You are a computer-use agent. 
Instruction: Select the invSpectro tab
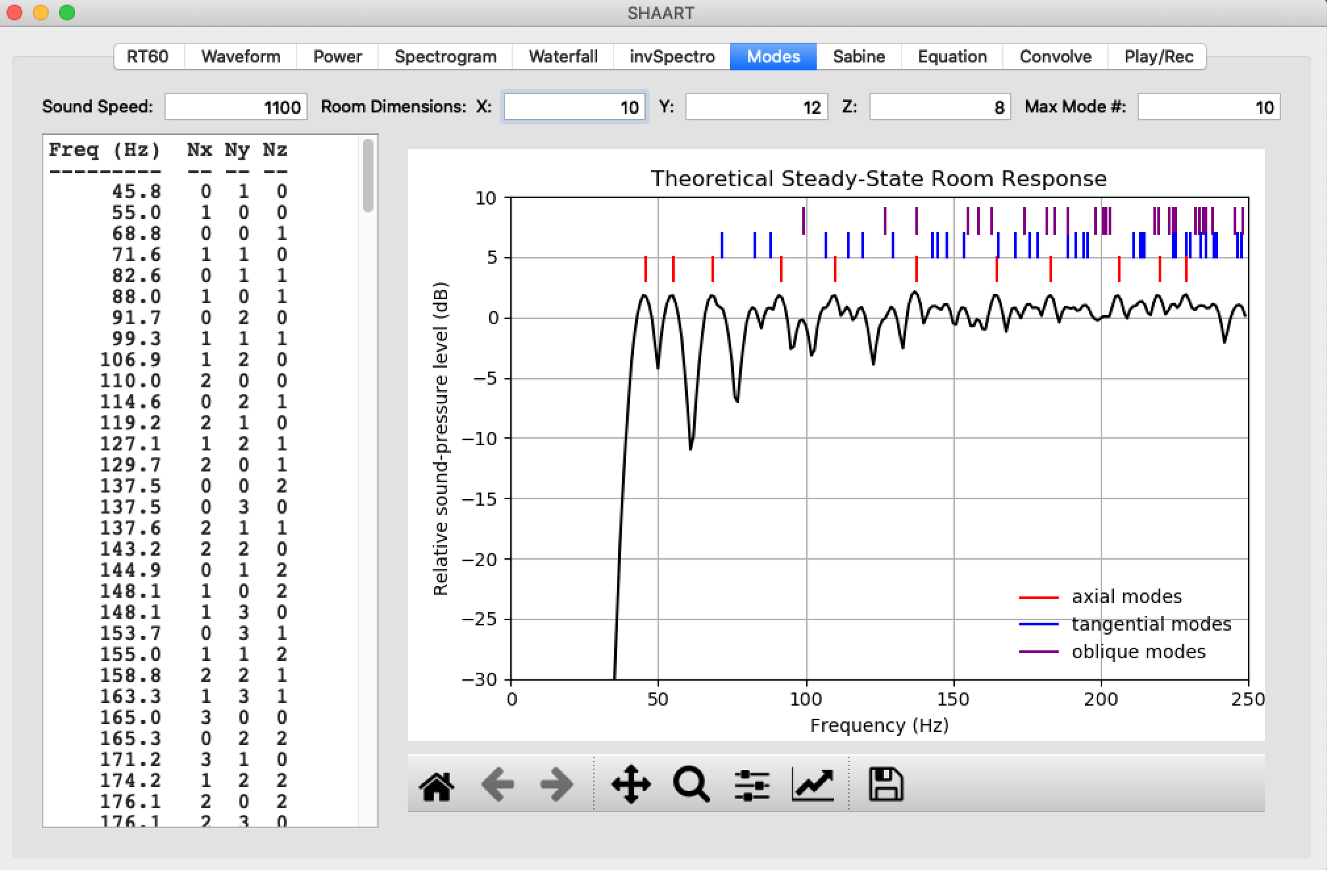(672, 57)
